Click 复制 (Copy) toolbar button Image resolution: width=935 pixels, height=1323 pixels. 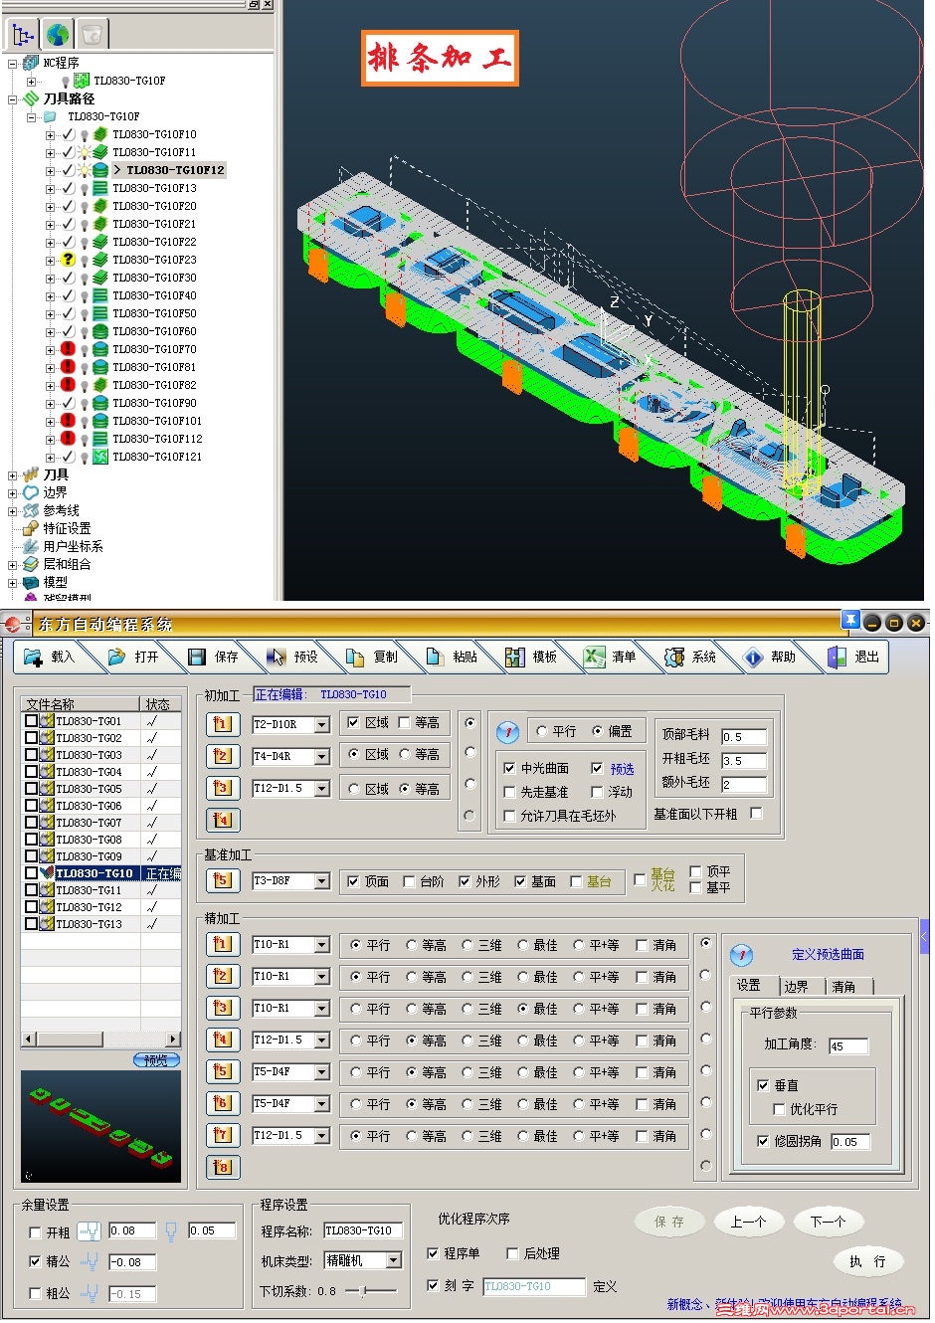pos(372,657)
